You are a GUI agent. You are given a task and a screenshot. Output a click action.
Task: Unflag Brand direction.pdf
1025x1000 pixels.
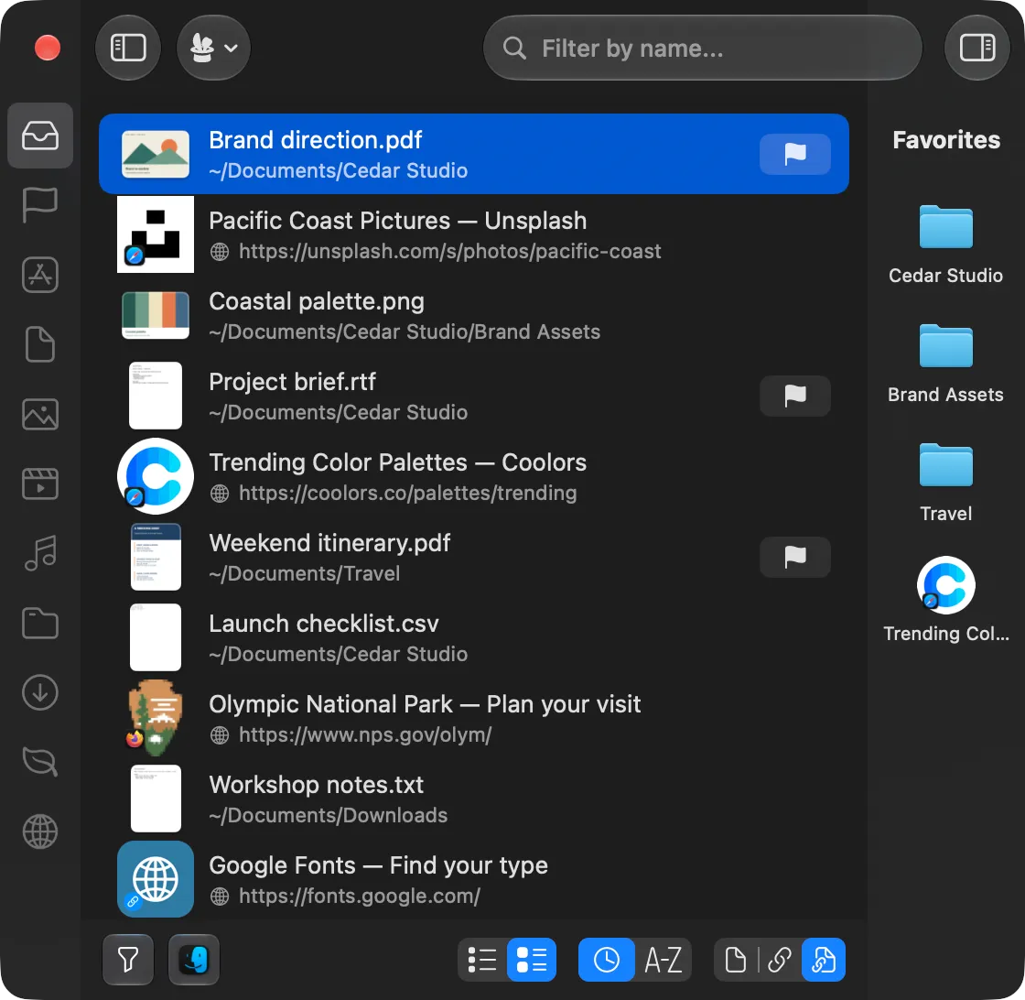(795, 155)
